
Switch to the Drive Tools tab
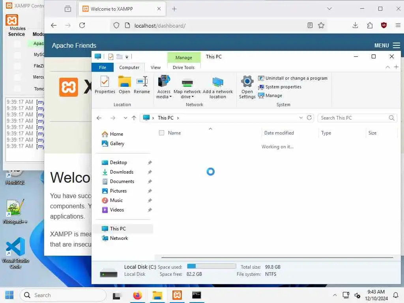coord(183,67)
